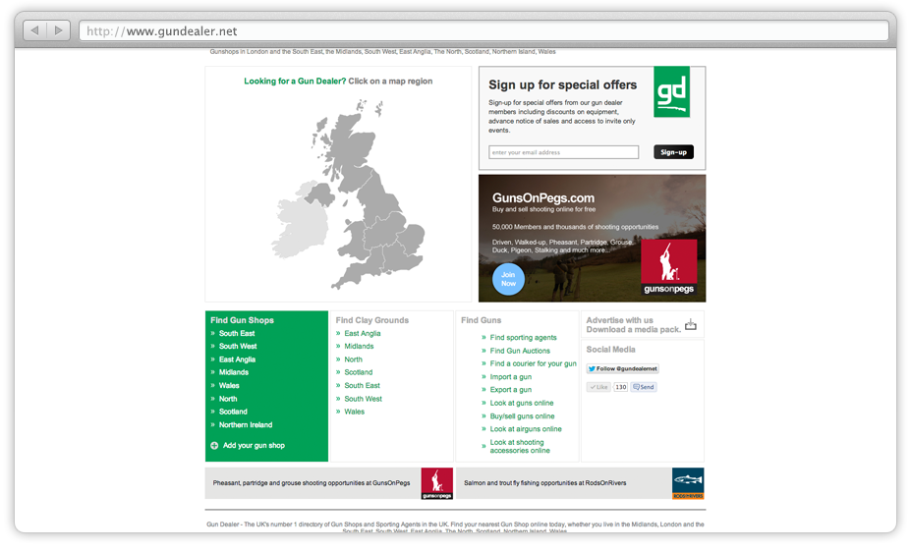Image resolution: width=911 pixels, height=552 pixels.
Task: Open Midlands under Find Gun Shops
Action: coord(234,372)
